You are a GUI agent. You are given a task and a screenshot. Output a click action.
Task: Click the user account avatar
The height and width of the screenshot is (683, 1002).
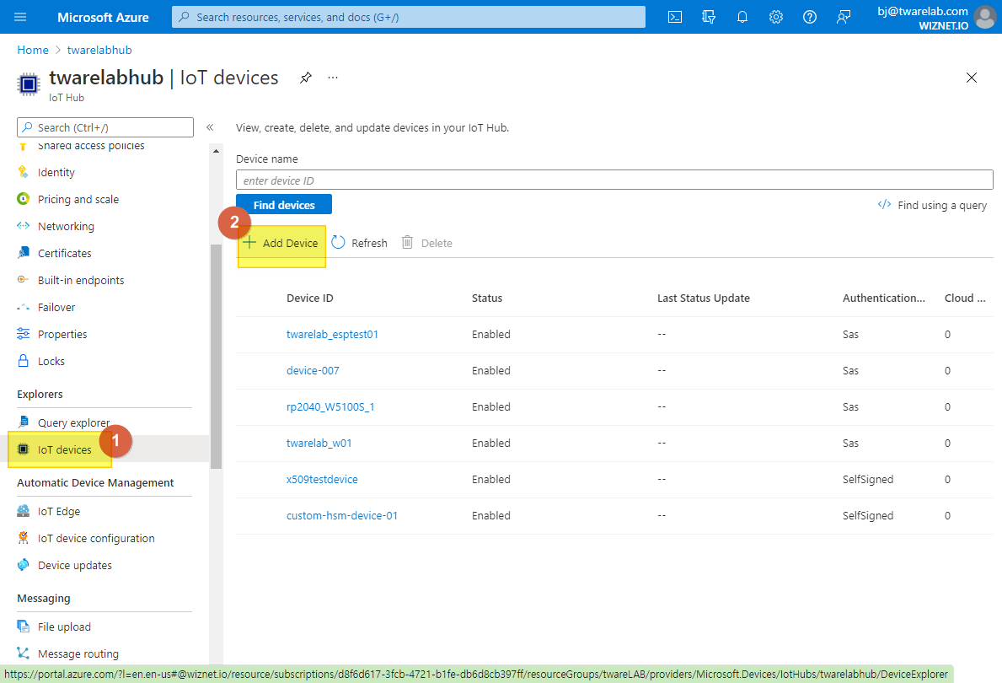coord(985,17)
